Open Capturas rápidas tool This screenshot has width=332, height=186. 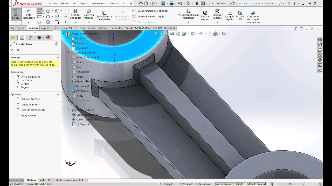coord(217,14)
